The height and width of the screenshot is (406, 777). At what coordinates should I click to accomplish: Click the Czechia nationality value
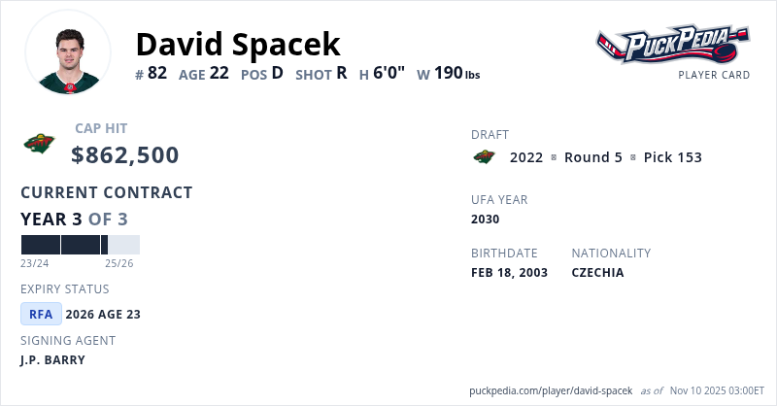[597, 273]
